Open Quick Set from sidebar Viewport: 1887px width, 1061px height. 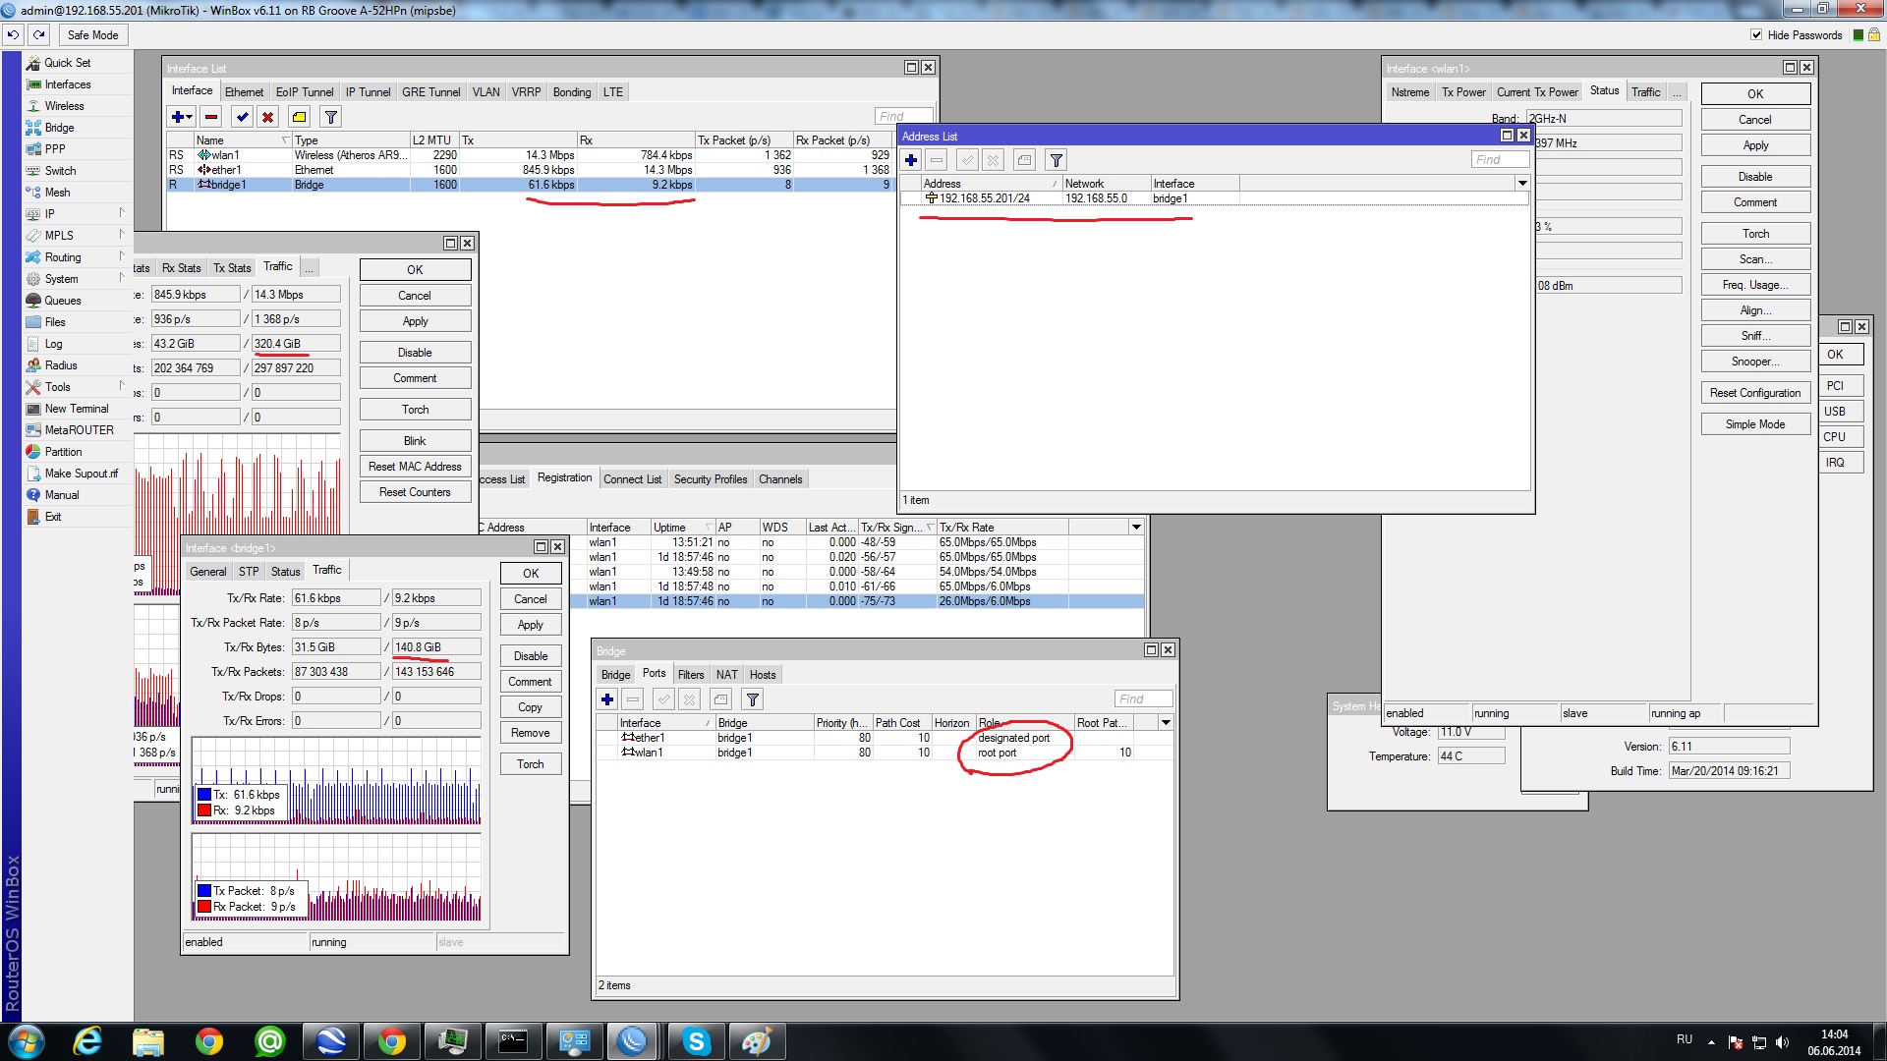pos(67,62)
